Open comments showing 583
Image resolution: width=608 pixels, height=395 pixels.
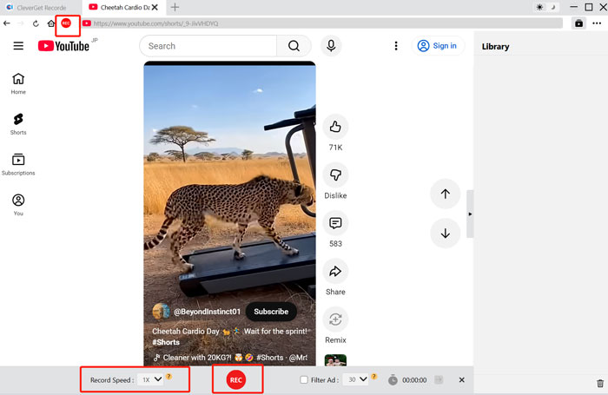click(x=335, y=223)
